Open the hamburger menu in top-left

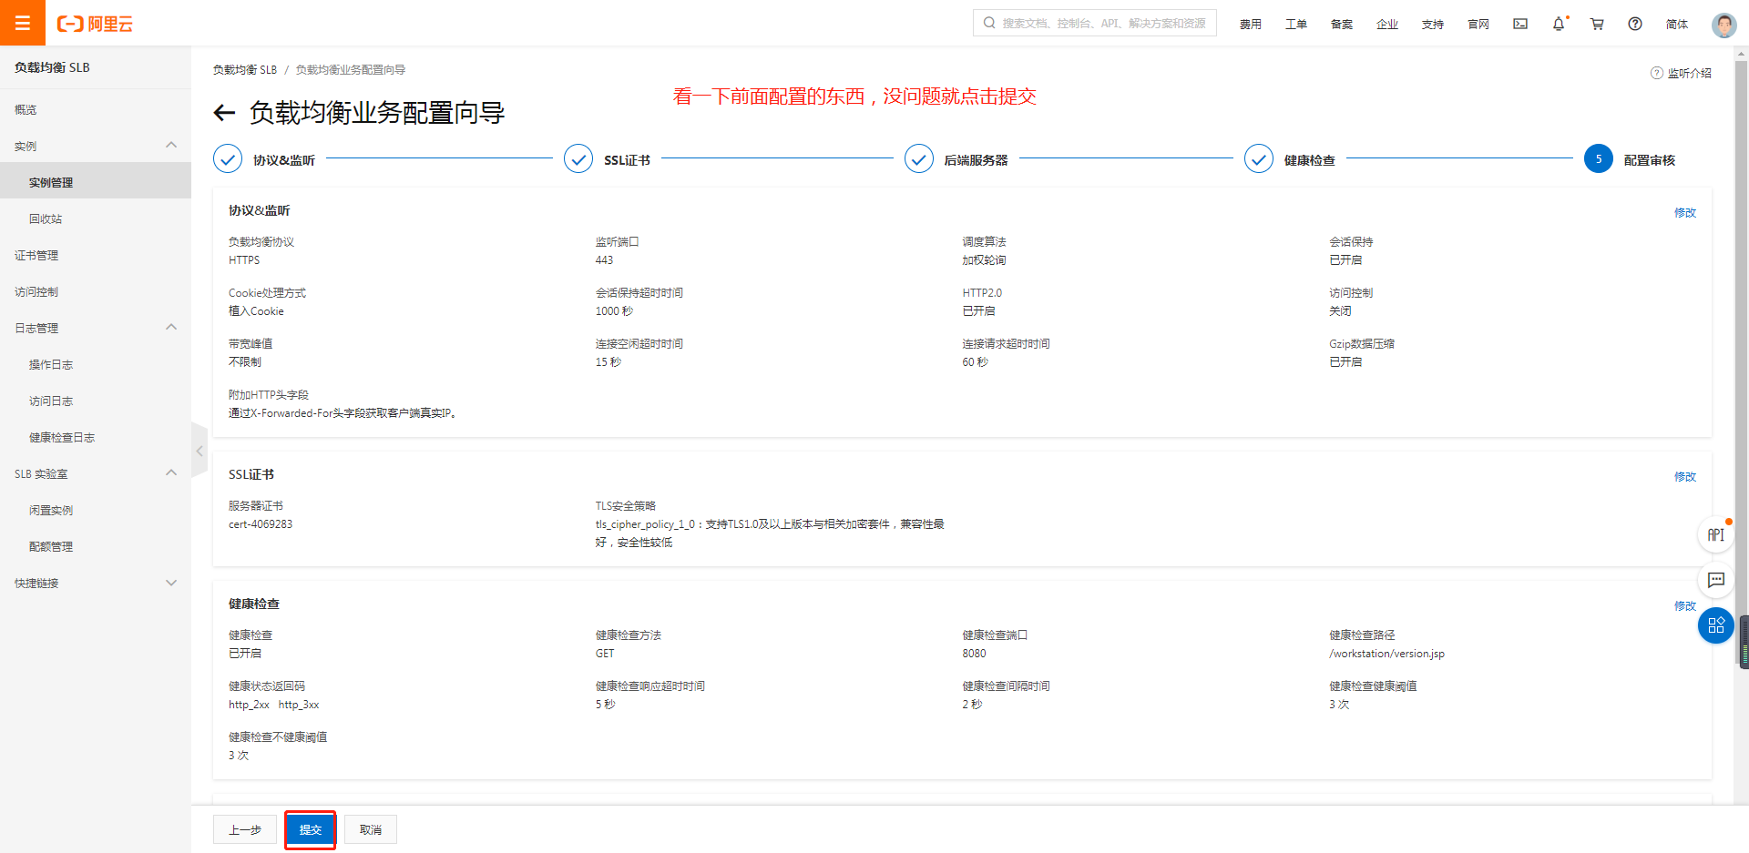tap(23, 23)
